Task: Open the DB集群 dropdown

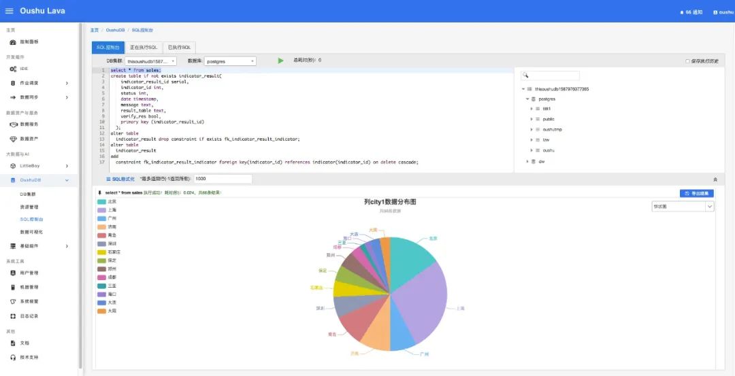Action: point(150,61)
